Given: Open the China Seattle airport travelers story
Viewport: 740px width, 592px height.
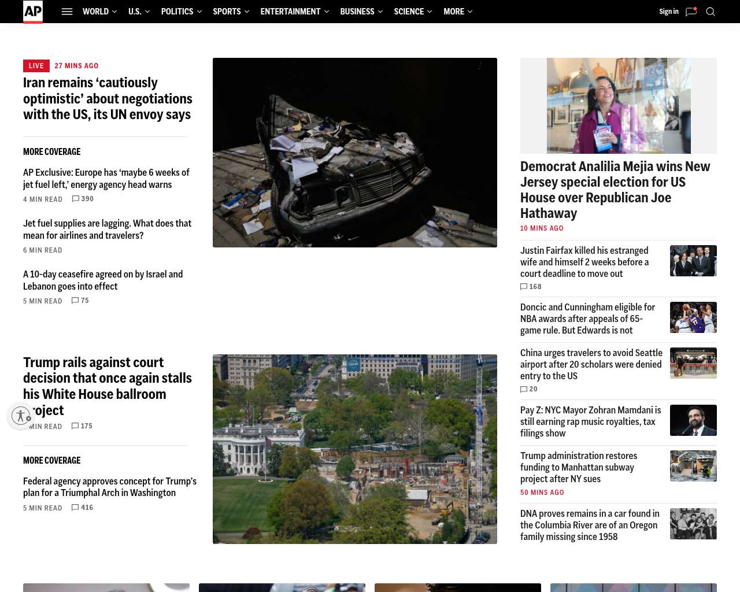Looking at the screenshot, I should [x=591, y=364].
